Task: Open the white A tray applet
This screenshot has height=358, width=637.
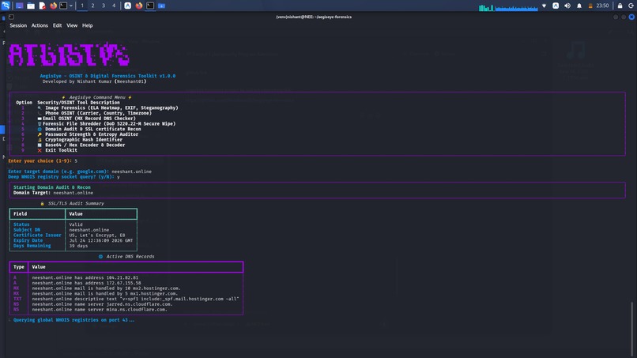Action: (x=556, y=6)
